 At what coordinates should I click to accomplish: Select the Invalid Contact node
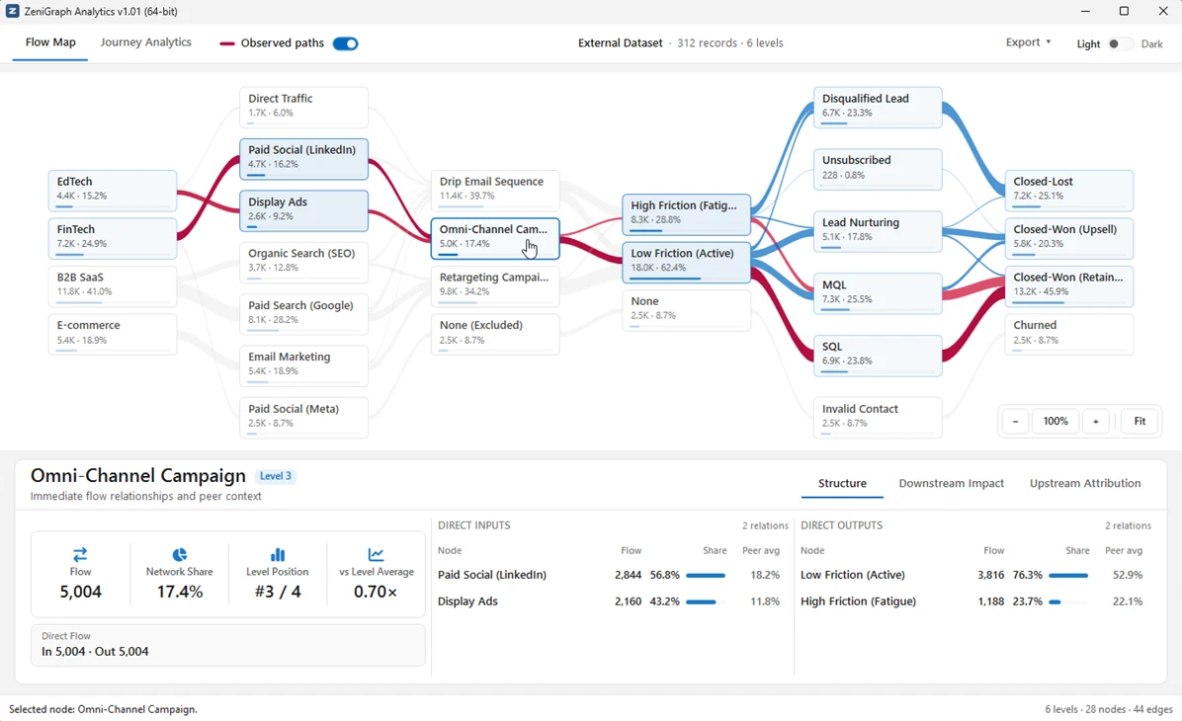click(878, 417)
